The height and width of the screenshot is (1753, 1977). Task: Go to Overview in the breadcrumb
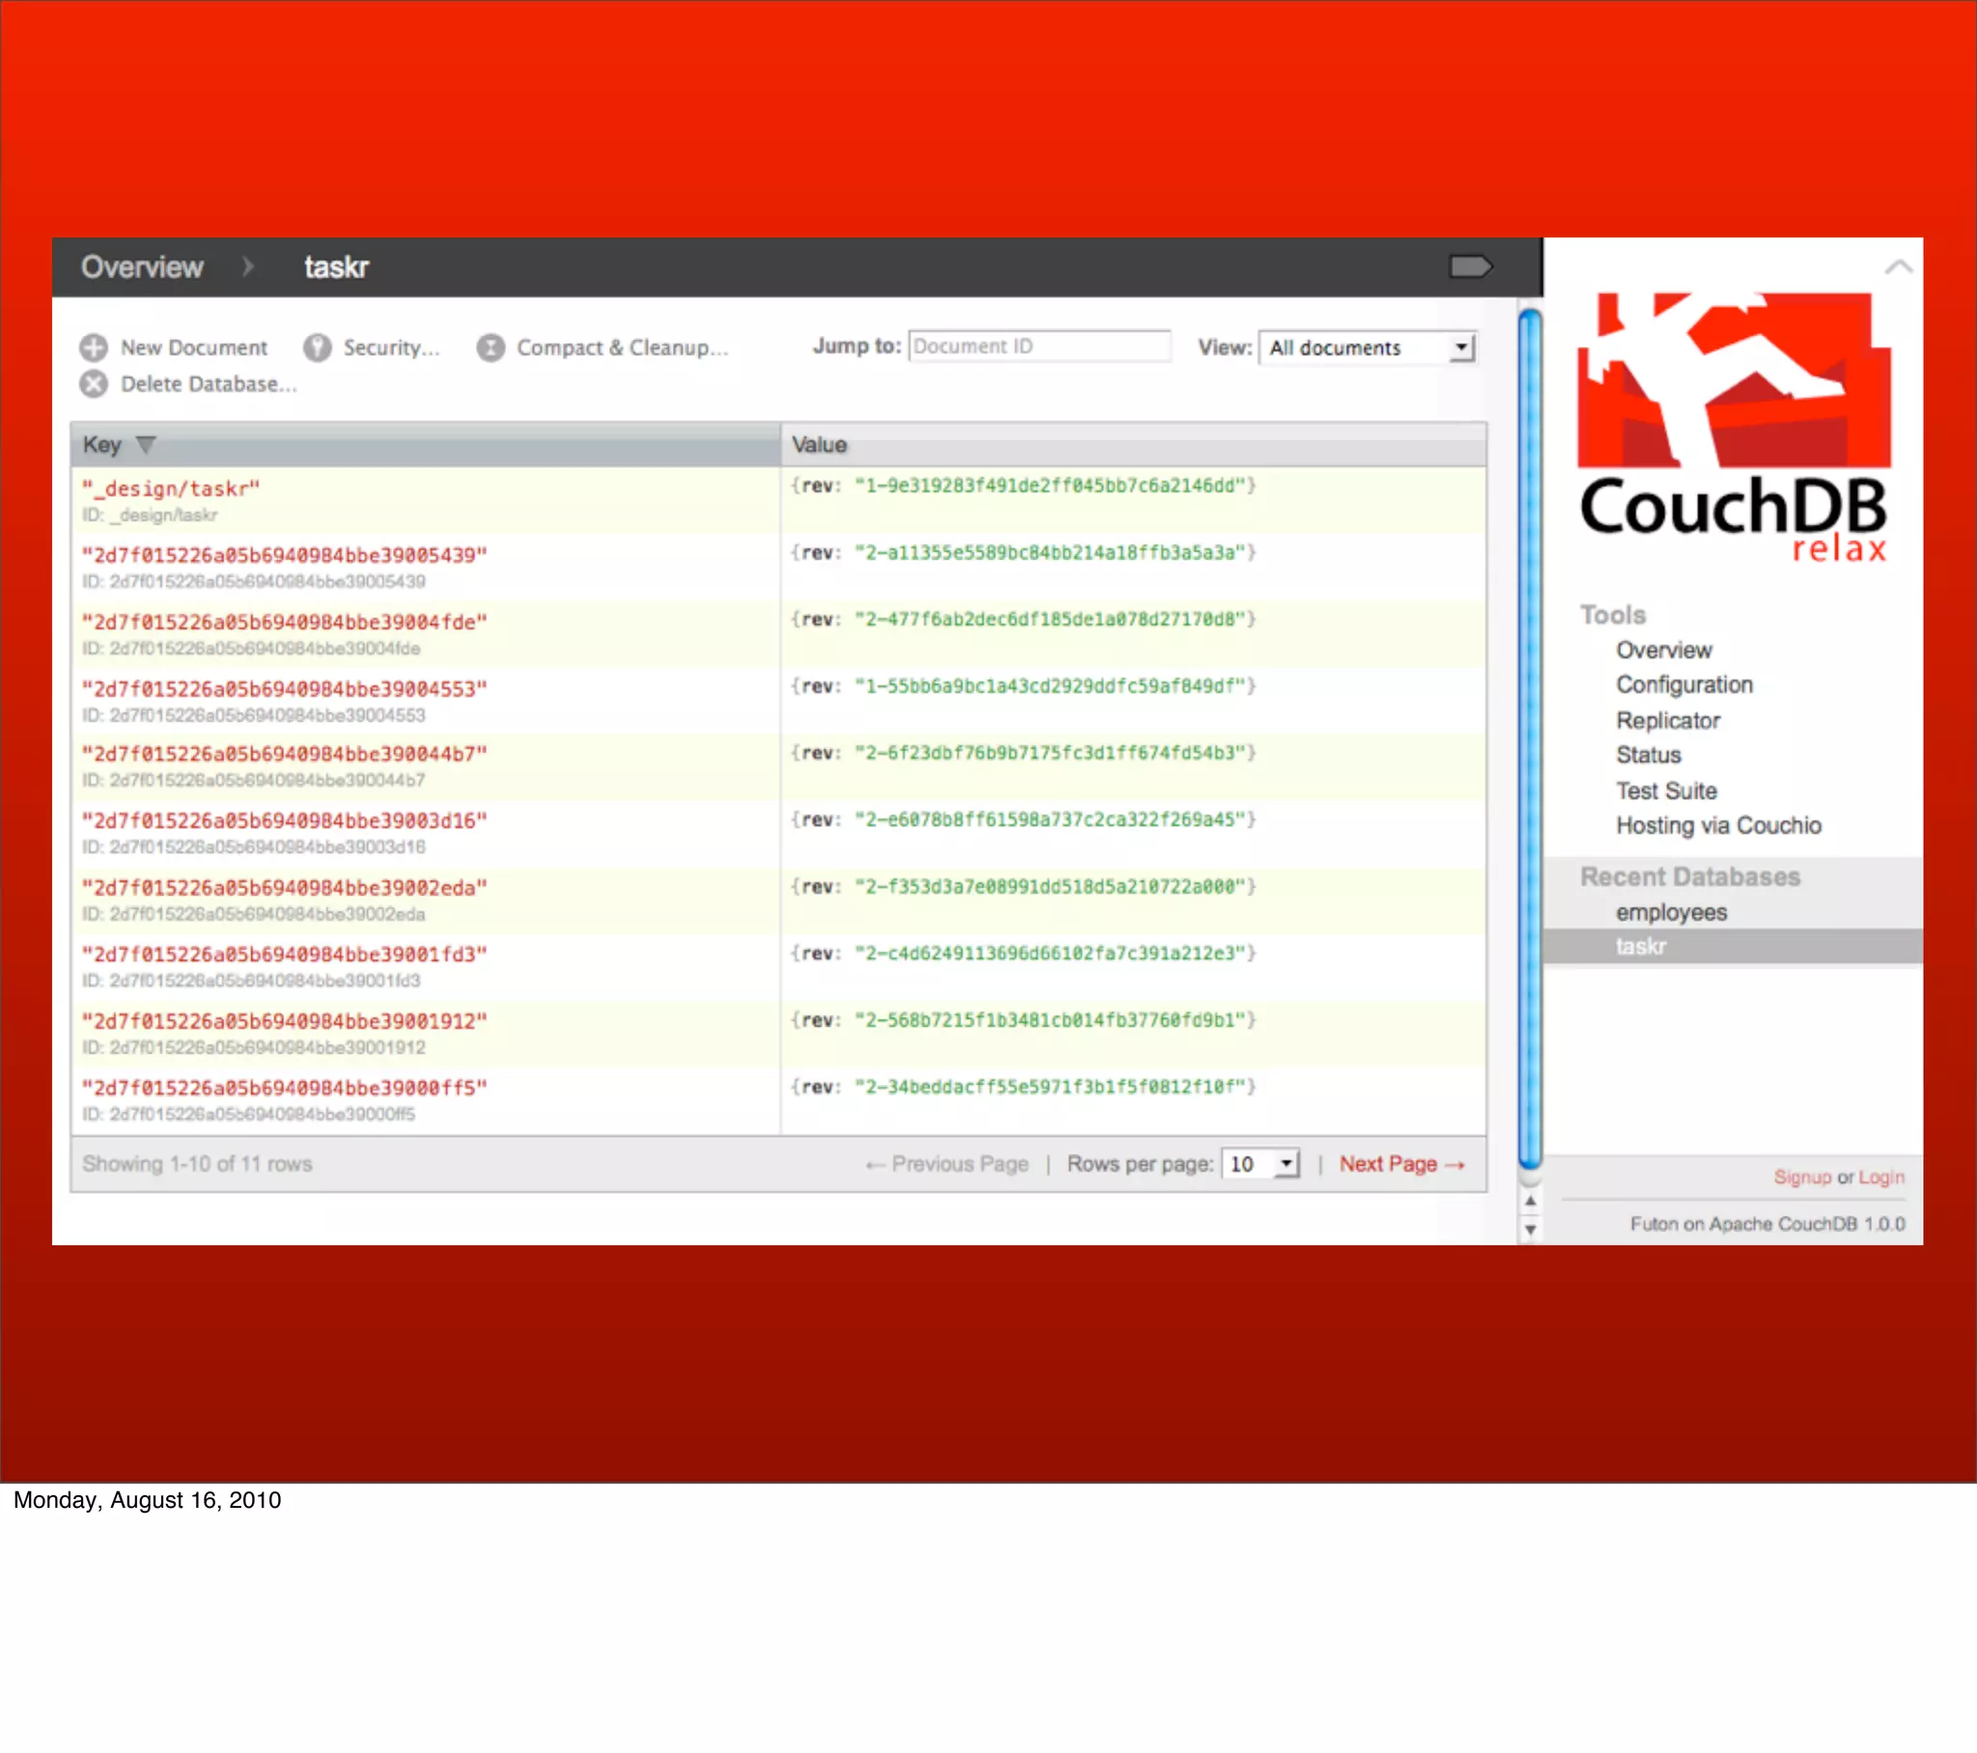(141, 267)
